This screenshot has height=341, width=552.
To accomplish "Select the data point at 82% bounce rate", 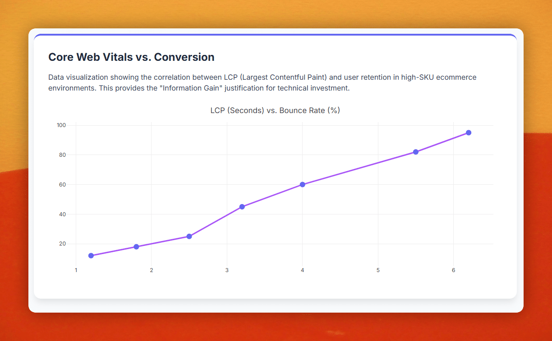I will coord(415,152).
